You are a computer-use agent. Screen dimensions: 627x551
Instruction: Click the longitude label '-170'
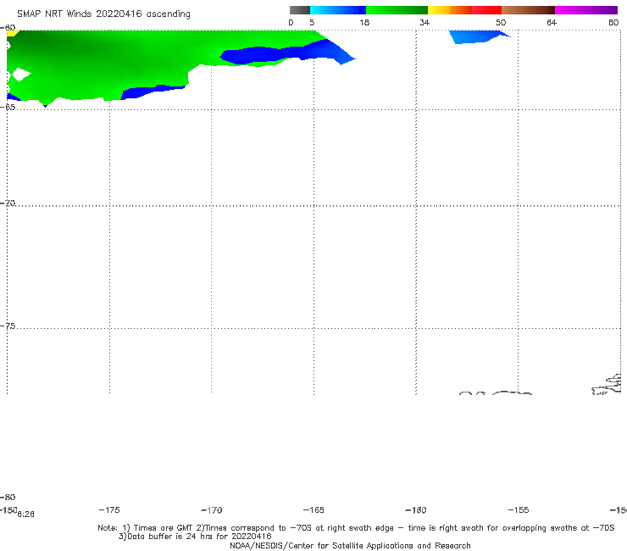[x=212, y=510]
